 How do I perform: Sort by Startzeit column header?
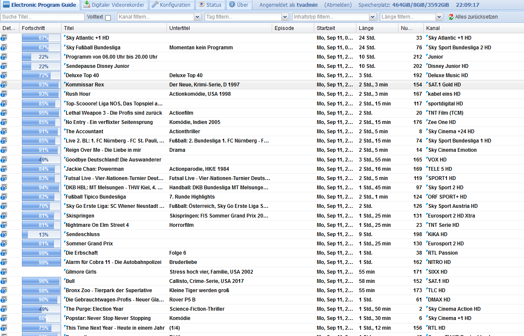pos(335,28)
